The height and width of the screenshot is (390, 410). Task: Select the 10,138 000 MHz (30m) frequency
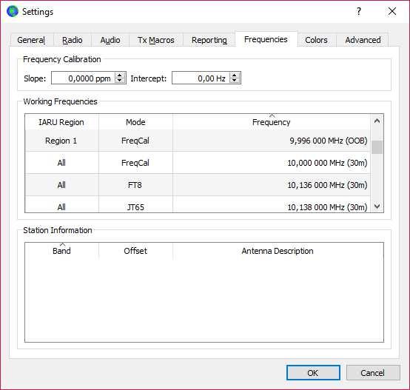pyautogui.click(x=272, y=205)
